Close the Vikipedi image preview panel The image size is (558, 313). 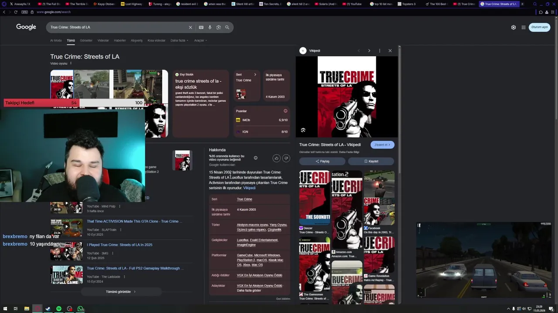(390, 51)
